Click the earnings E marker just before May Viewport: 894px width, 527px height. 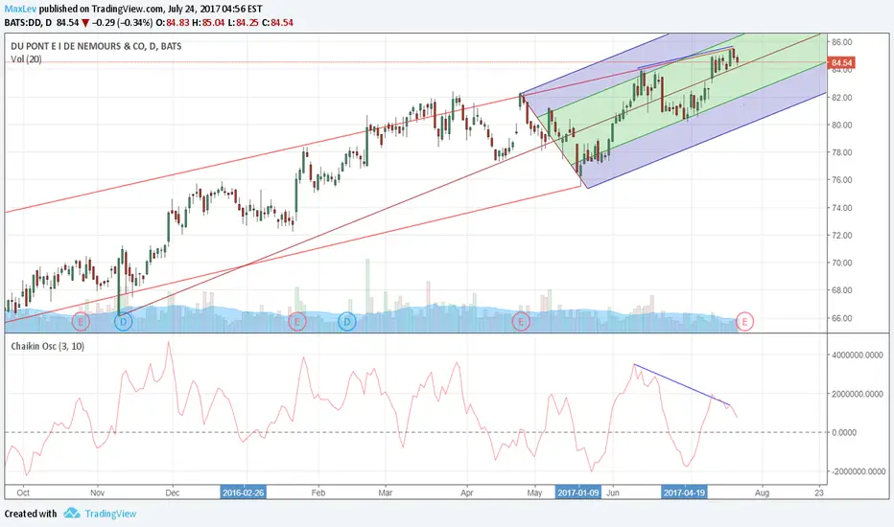[521, 322]
